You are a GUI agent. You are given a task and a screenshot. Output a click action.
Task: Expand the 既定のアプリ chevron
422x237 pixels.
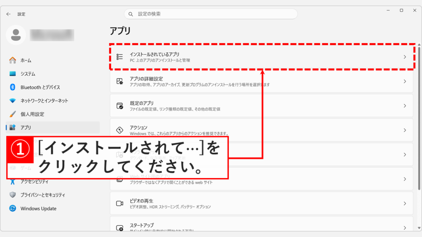point(405,106)
